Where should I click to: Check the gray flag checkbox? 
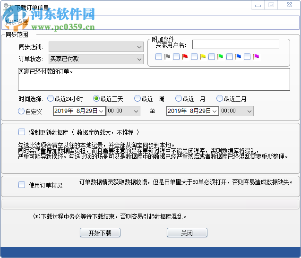click(x=159, y=57)
